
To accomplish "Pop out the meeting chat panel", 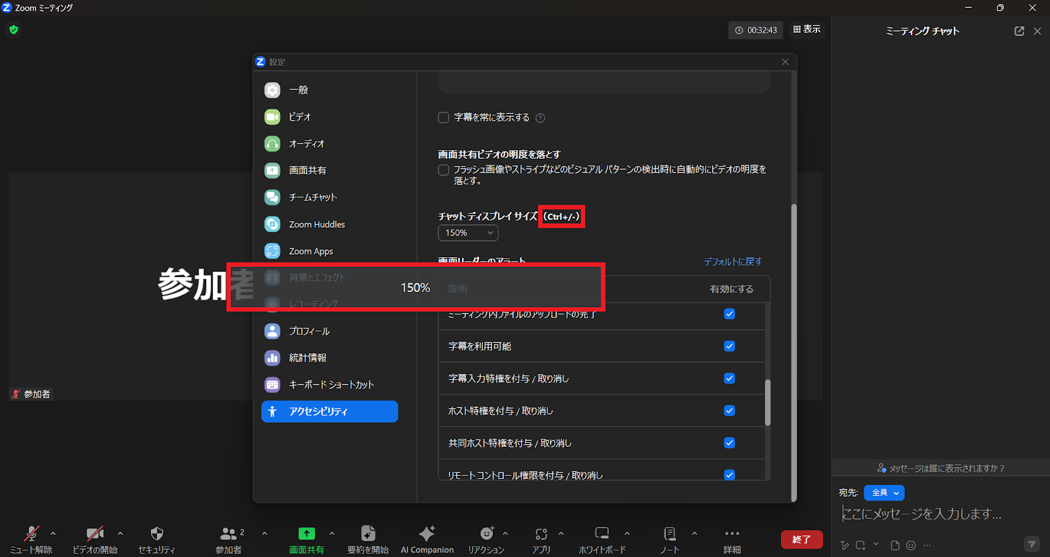I will pos(1019,31).
